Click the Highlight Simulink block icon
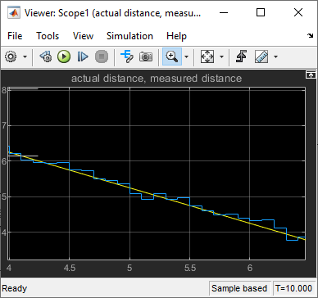Image resolution: width=318 pixels, height=298 pixels. coord(127,56)
